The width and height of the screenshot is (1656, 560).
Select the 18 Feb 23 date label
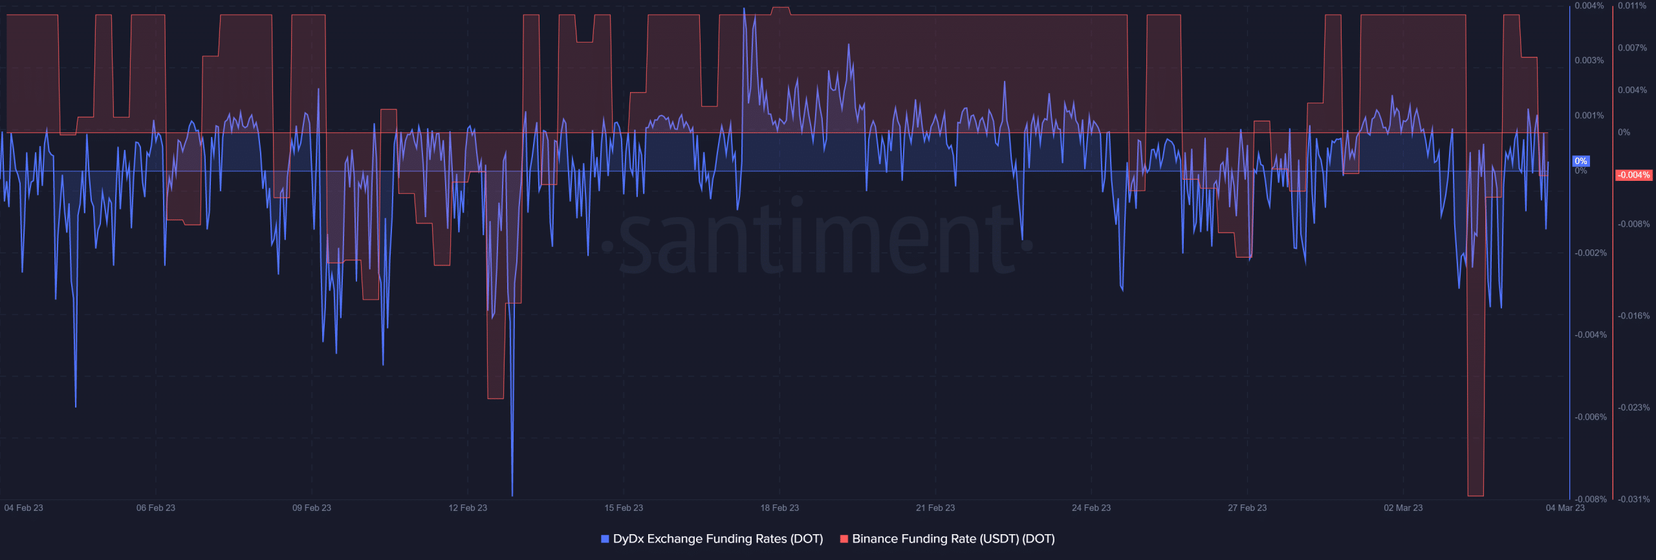point(779,508)
